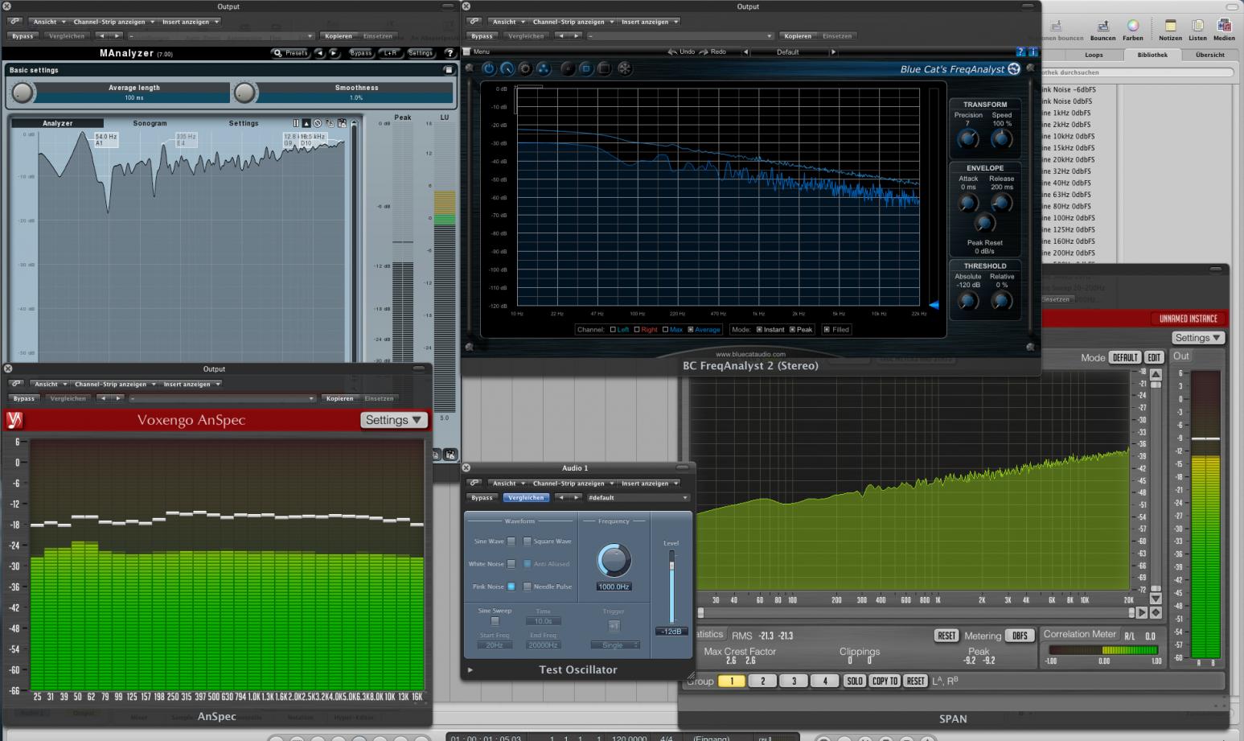
Task: Select Needle Pulse waveform checkbox
Action: pyautogui.click(x=528, y=587)
